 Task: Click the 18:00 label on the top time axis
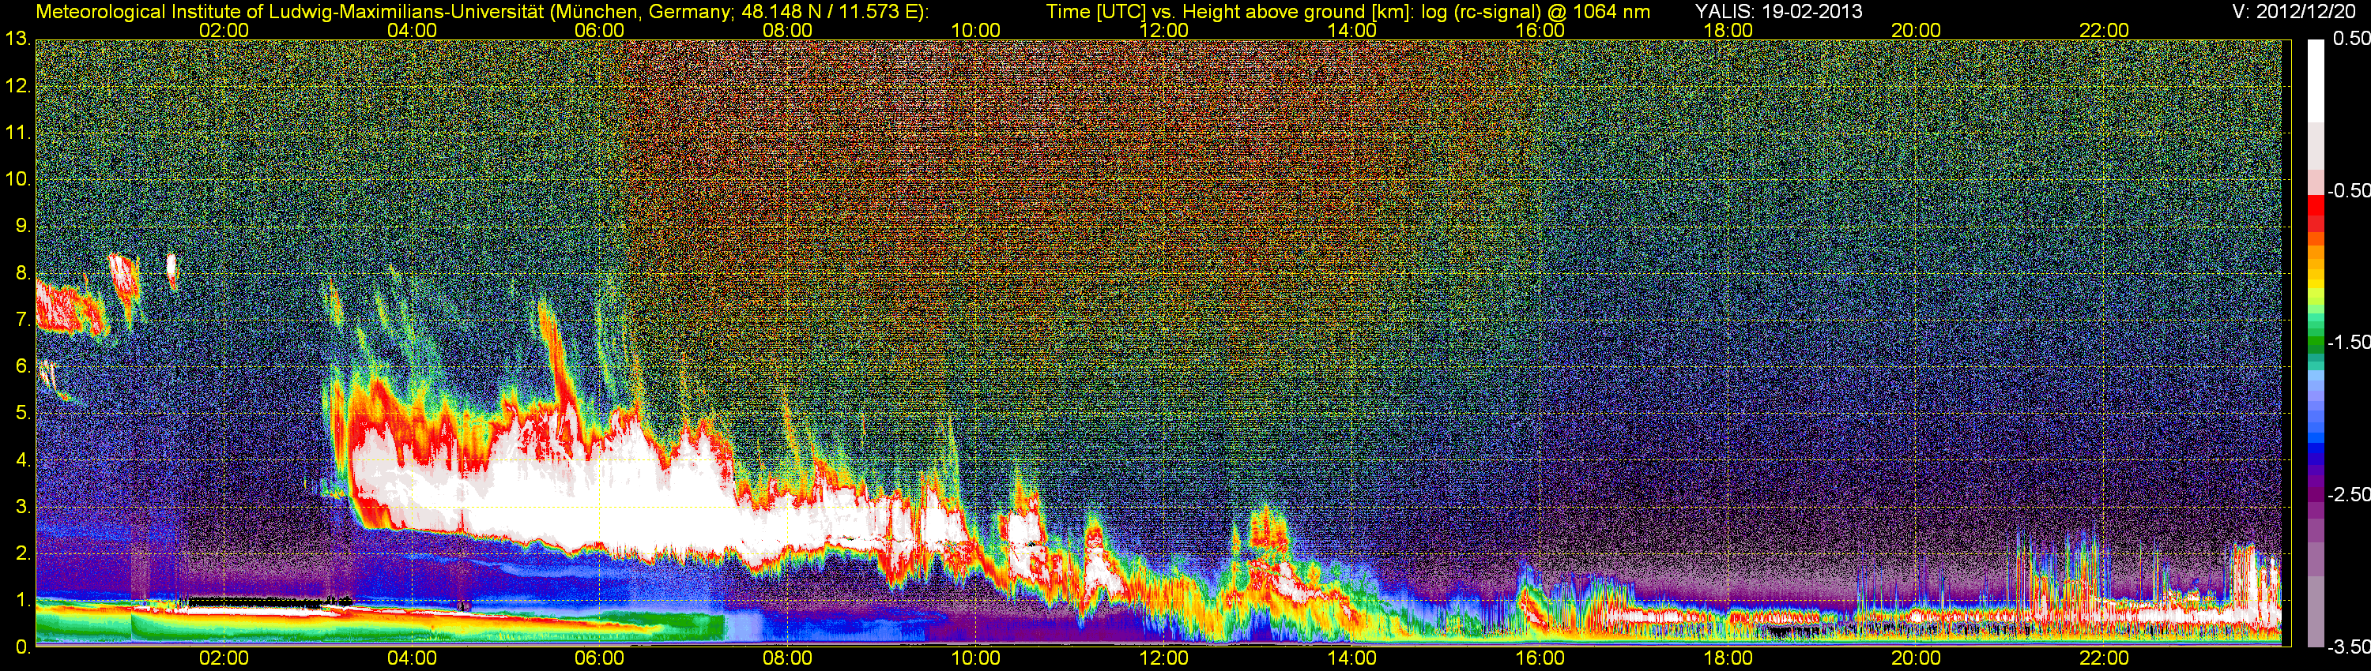click(1728, 30)
